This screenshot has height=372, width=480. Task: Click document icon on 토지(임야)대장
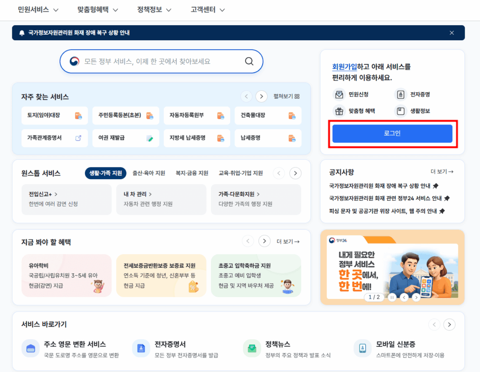point(78,116)
